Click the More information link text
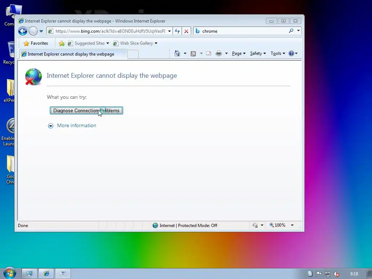This screenshot has height=279, width=372. tap(77, 125)
